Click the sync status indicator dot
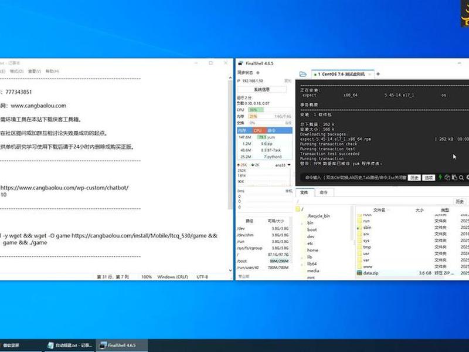This screenshot has height=352, width=469. (258, 72)
